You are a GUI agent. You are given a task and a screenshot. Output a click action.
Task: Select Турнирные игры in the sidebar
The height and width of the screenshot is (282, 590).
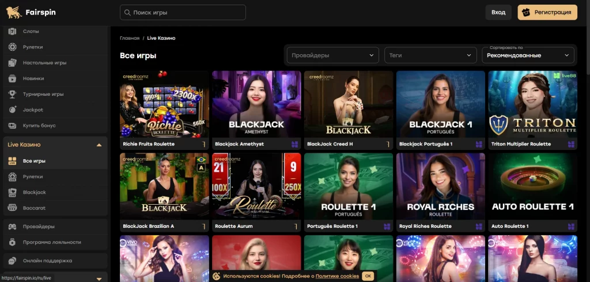(55, 94)
